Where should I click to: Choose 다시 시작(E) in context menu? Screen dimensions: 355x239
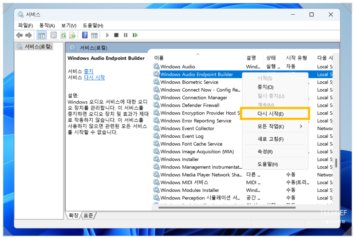point(275,114)
